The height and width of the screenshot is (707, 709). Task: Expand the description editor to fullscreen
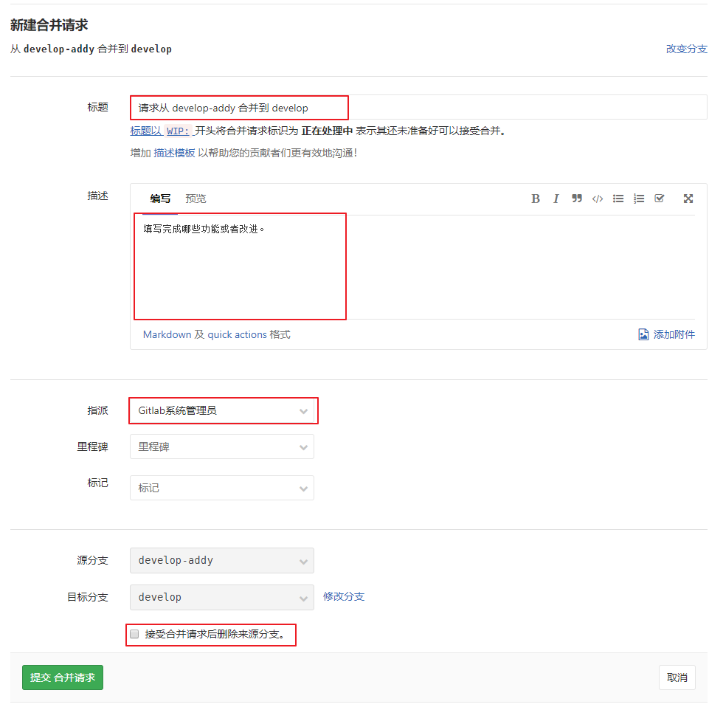[x=688, y=199]
